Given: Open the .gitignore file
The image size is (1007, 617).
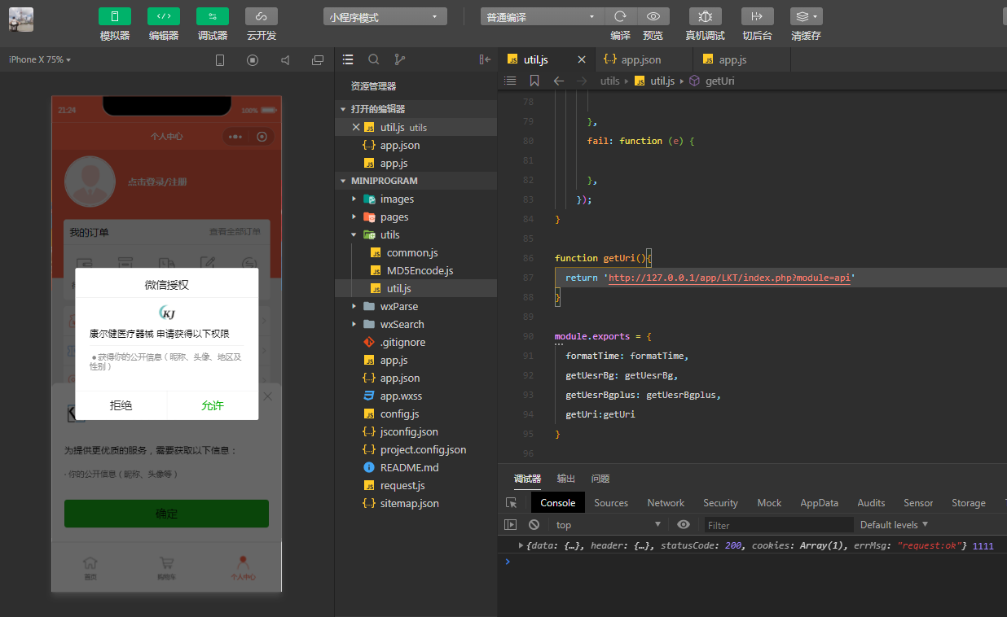Looking at the screenshot, I should click(416, 342).
